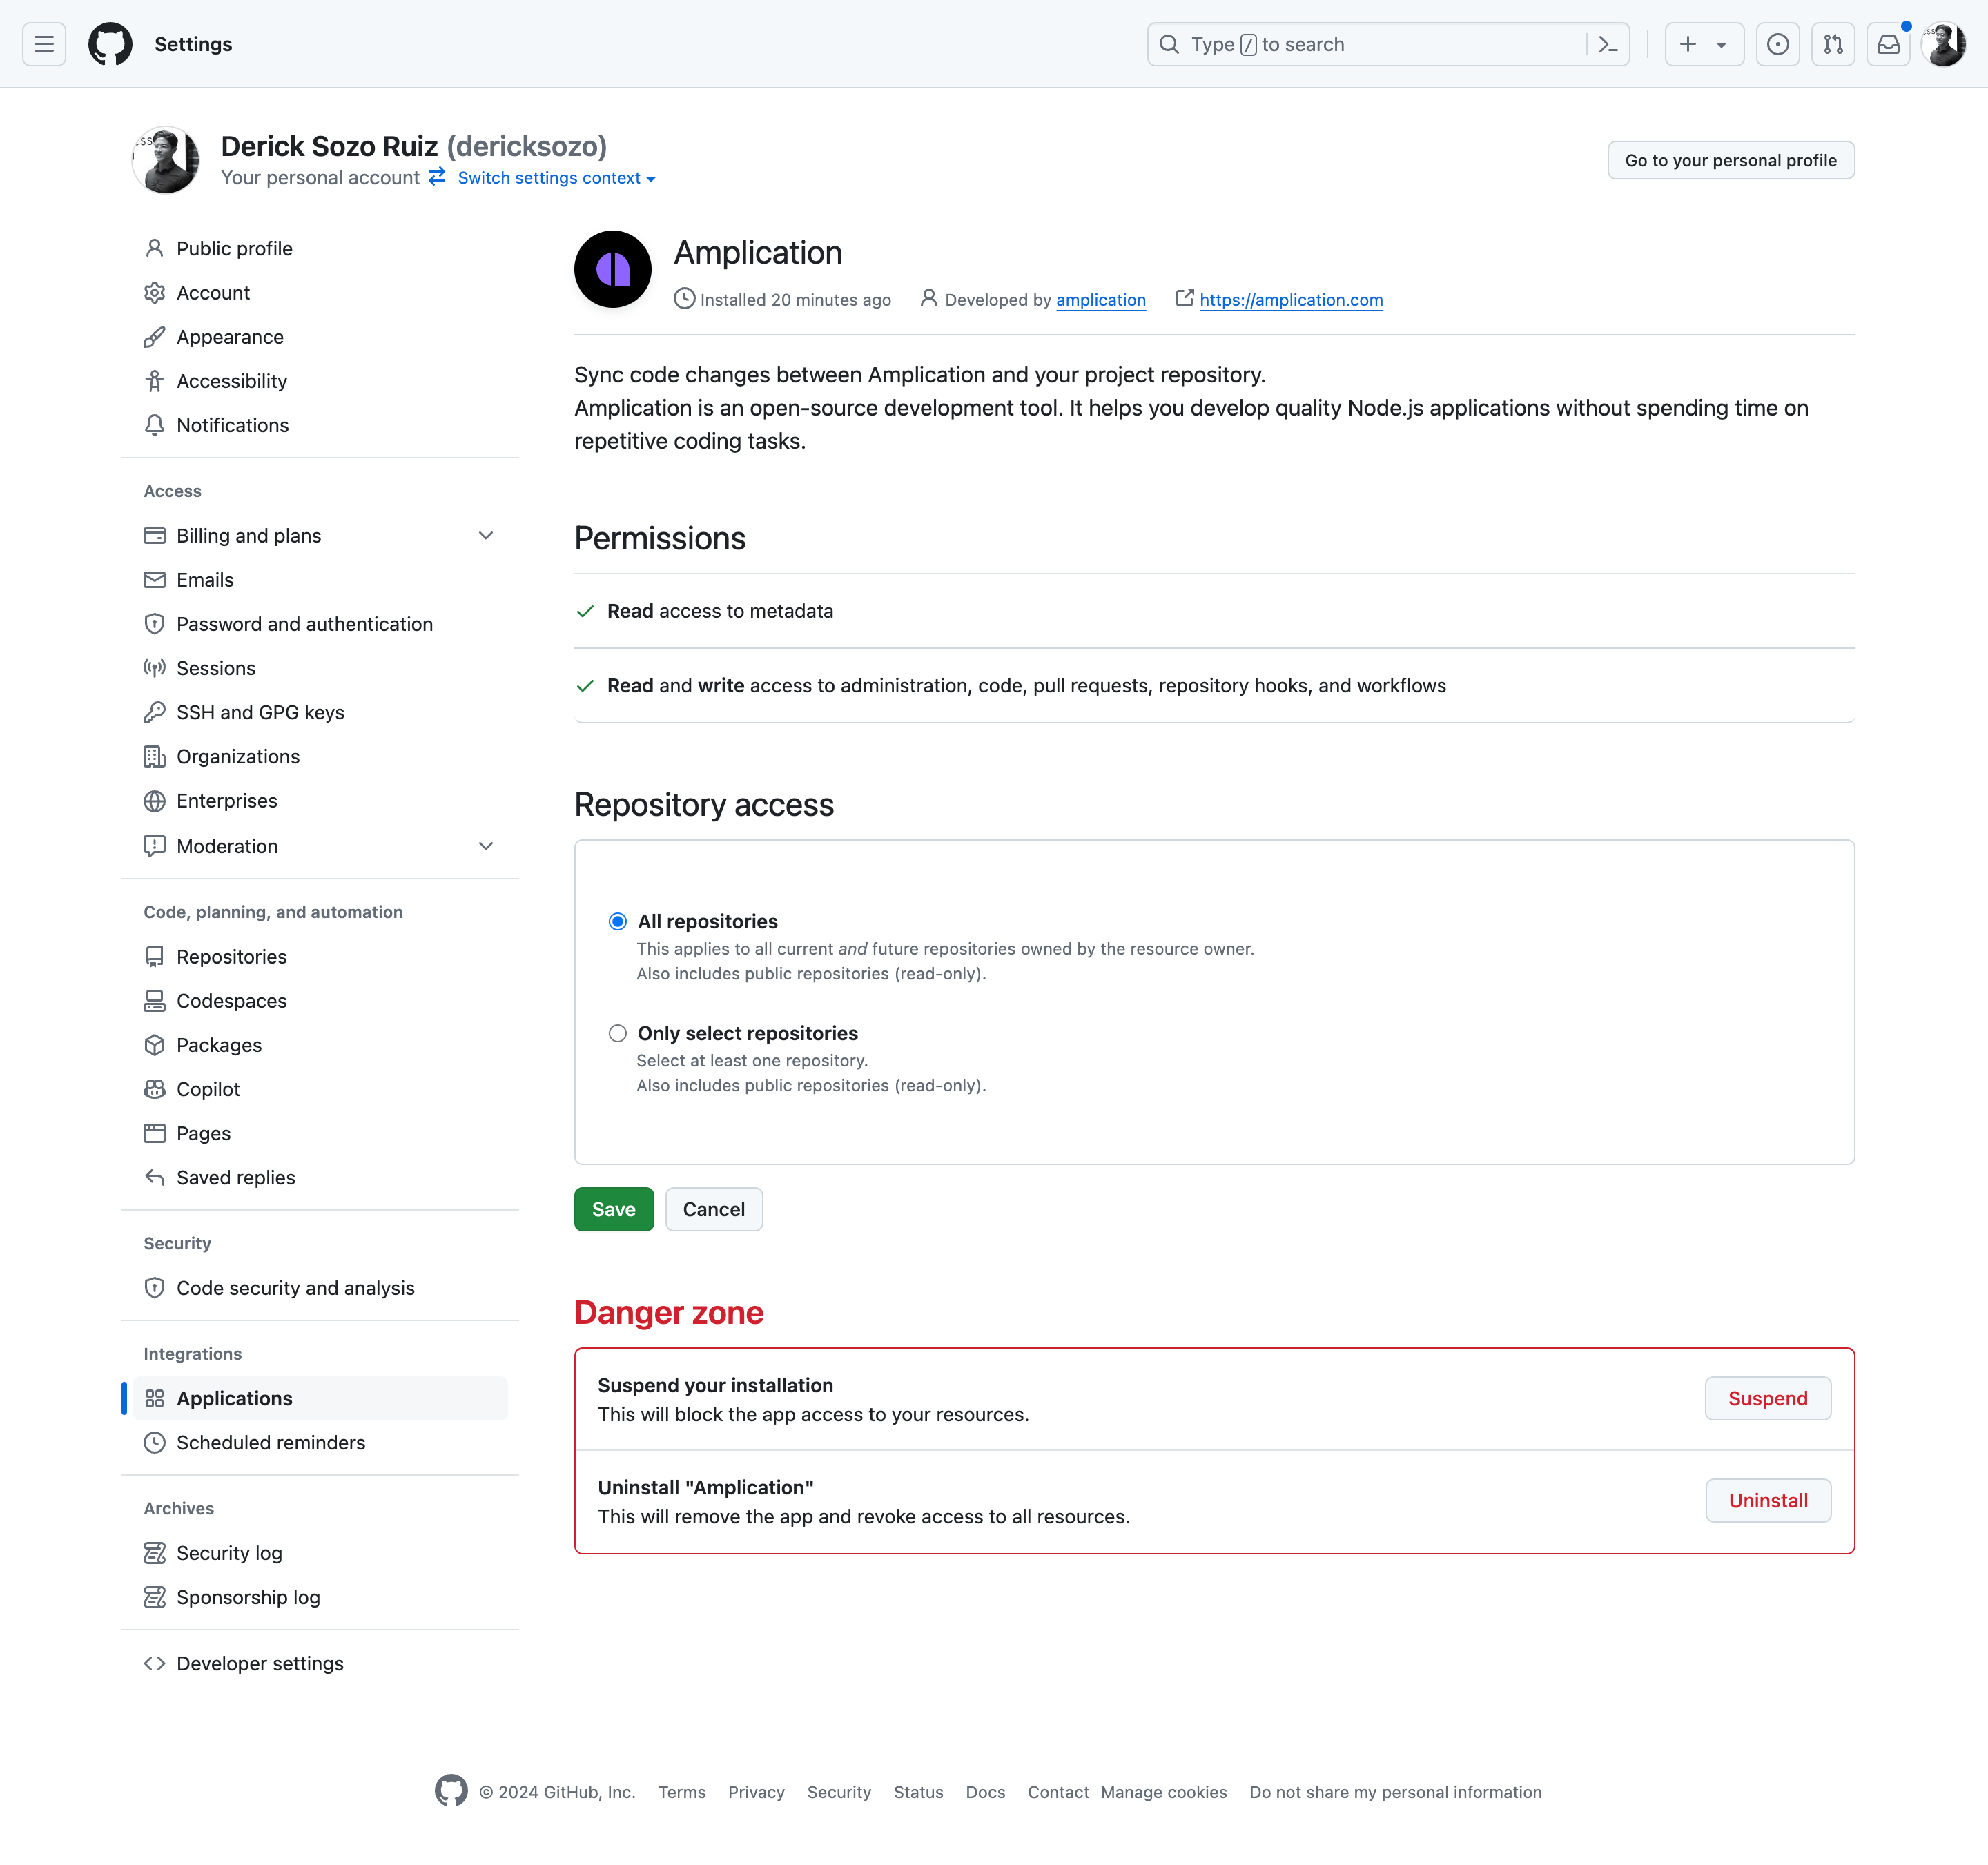The width and height of the screenshot is (1988, 1865).
Task: Click the Copilot icon in sidebar
Action: click(x=154, y=1089)
